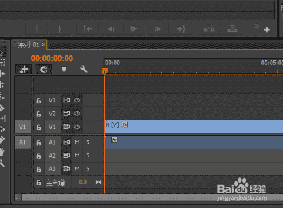
Task: Click the fx badge on audio clip
Action: tap(114, 140)
